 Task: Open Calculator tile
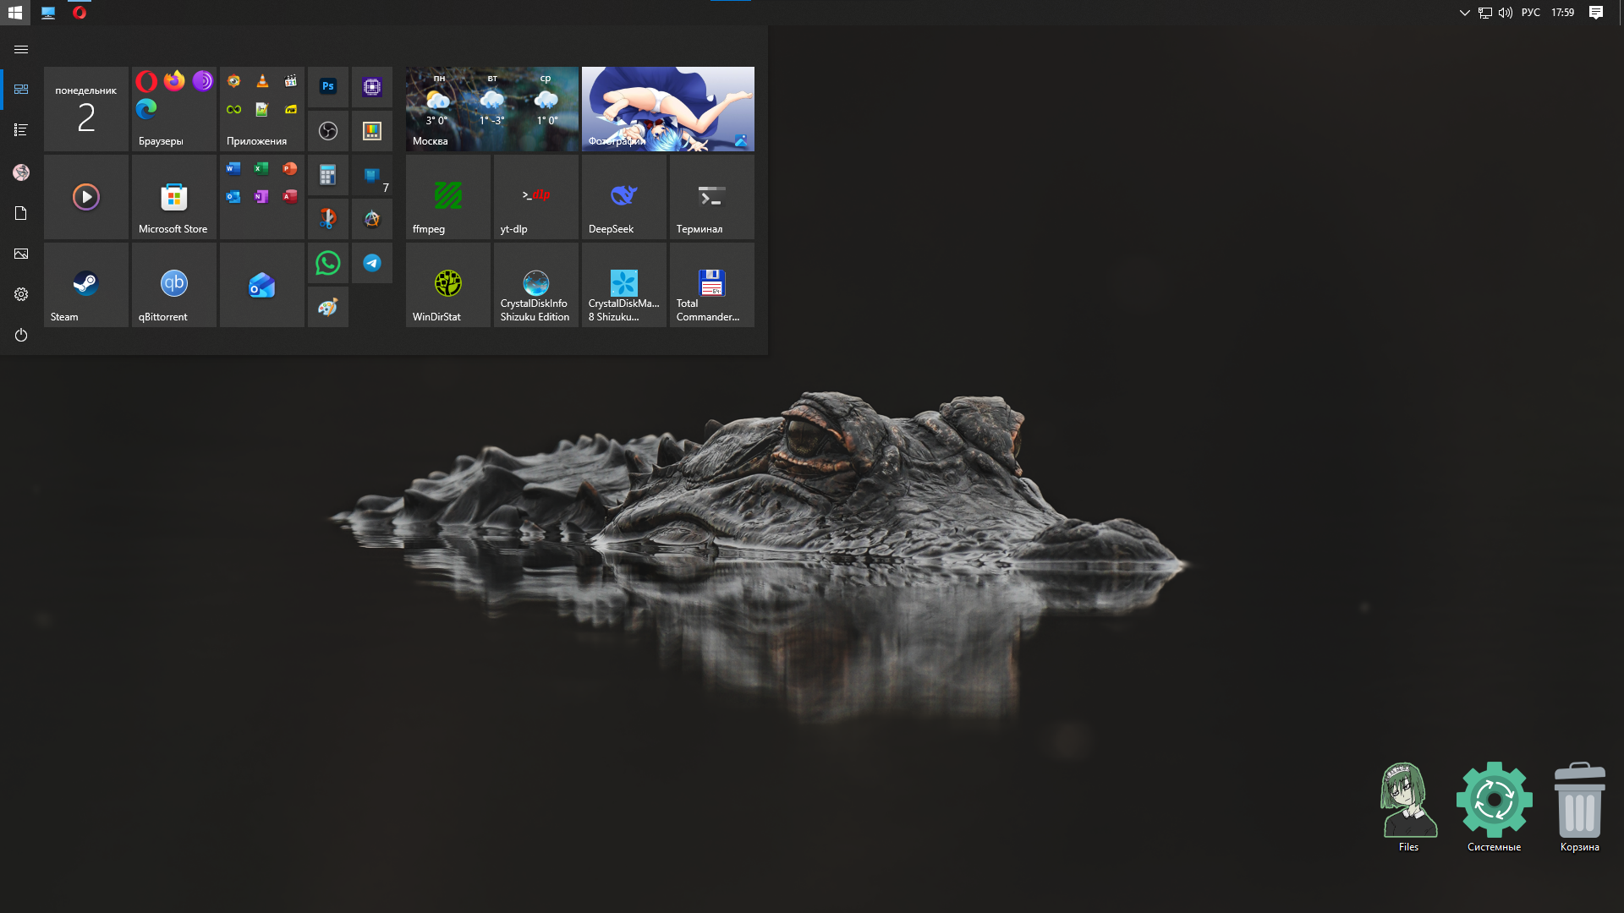(x=328, y=175)
